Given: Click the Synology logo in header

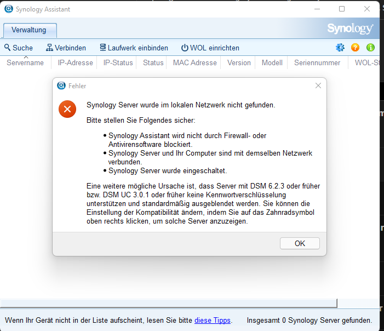Looking at the screenshot, I should 350,28.
